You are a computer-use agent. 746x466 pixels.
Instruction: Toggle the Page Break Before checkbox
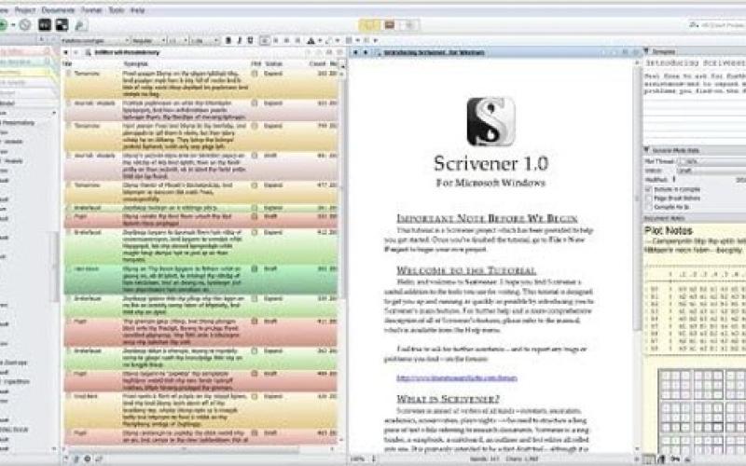[x=648, y=198]
